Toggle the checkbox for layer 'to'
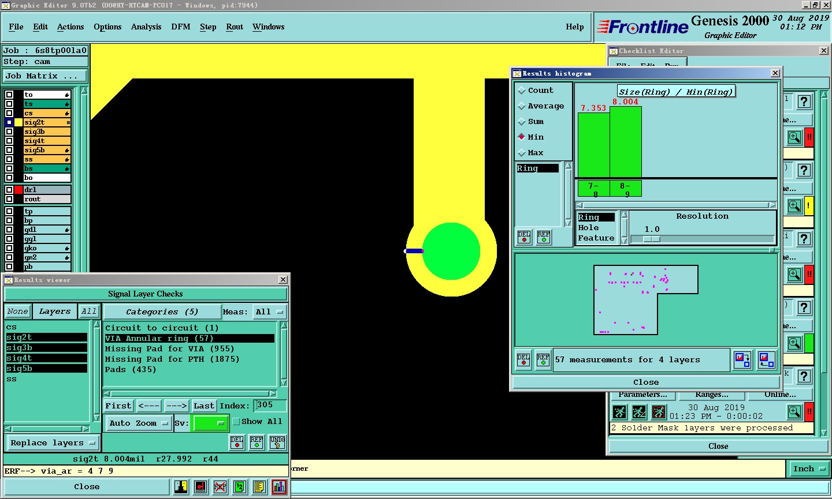Viewport: 832px width, 499px height. coord(9,95)
